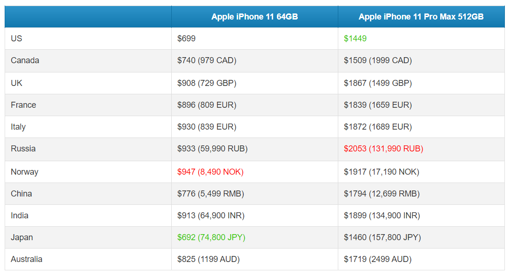Click the green $692 (74,800 JPY) price
This screenshot has width=510, height=275.
click(211, 237)
